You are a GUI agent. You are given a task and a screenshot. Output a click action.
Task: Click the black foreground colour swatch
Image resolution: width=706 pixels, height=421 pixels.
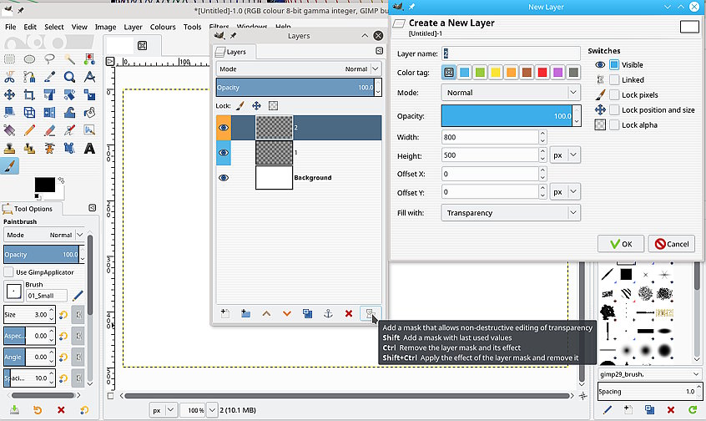click(x=44, y=185)
